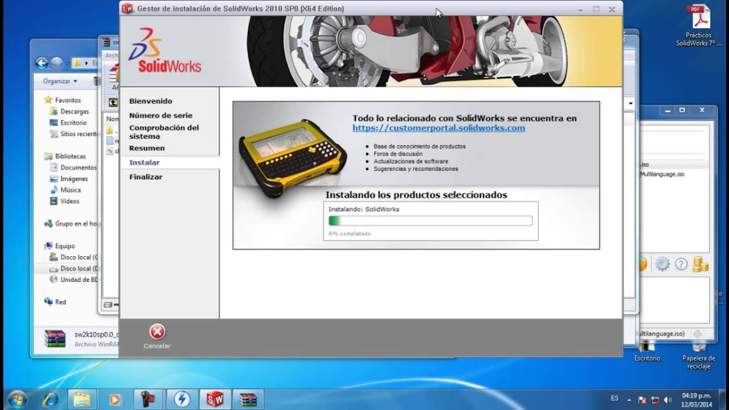The height and width of the screenshot is (410, 729).
Task: Click the volume speaker tray icon
Action: coord(667,399)
